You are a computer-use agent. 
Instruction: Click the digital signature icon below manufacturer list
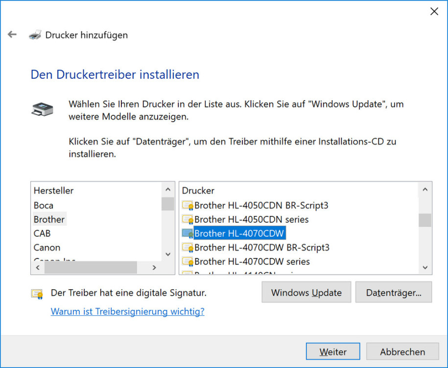pos(37,294)
